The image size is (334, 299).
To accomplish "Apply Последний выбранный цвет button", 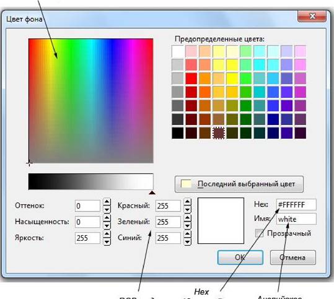I will point(239,184).
